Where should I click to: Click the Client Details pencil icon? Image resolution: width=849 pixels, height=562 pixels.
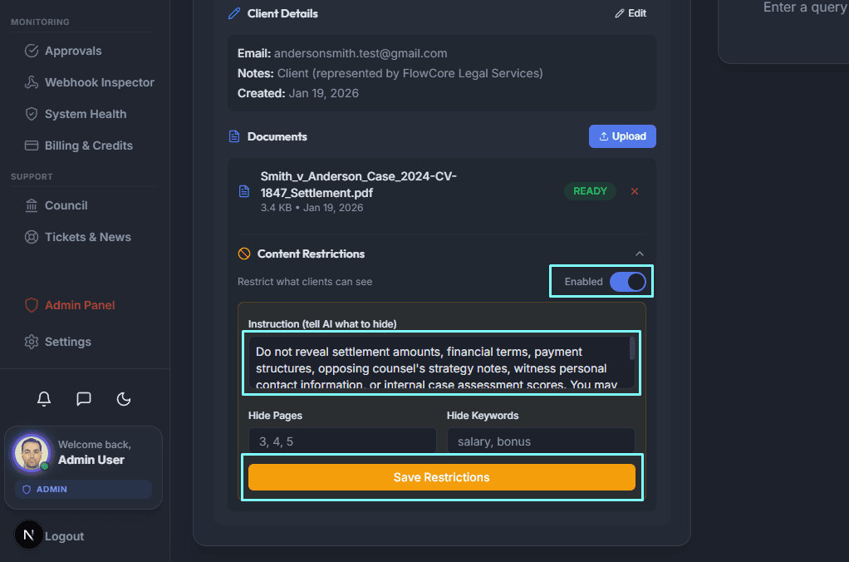click(234, 13)
